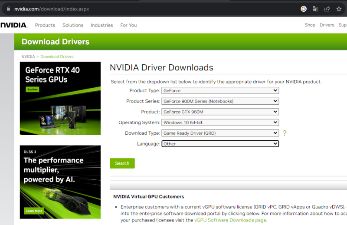The height and width of the screenshot is (225, 347).
Task: Click Learn More on the DLSS 3 ad
Action: pyautogui.click(x=34, y=211)
